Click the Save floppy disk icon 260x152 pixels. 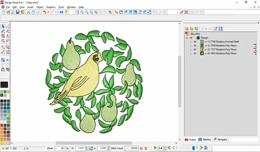pyautogui.click(x=18, y=12)
